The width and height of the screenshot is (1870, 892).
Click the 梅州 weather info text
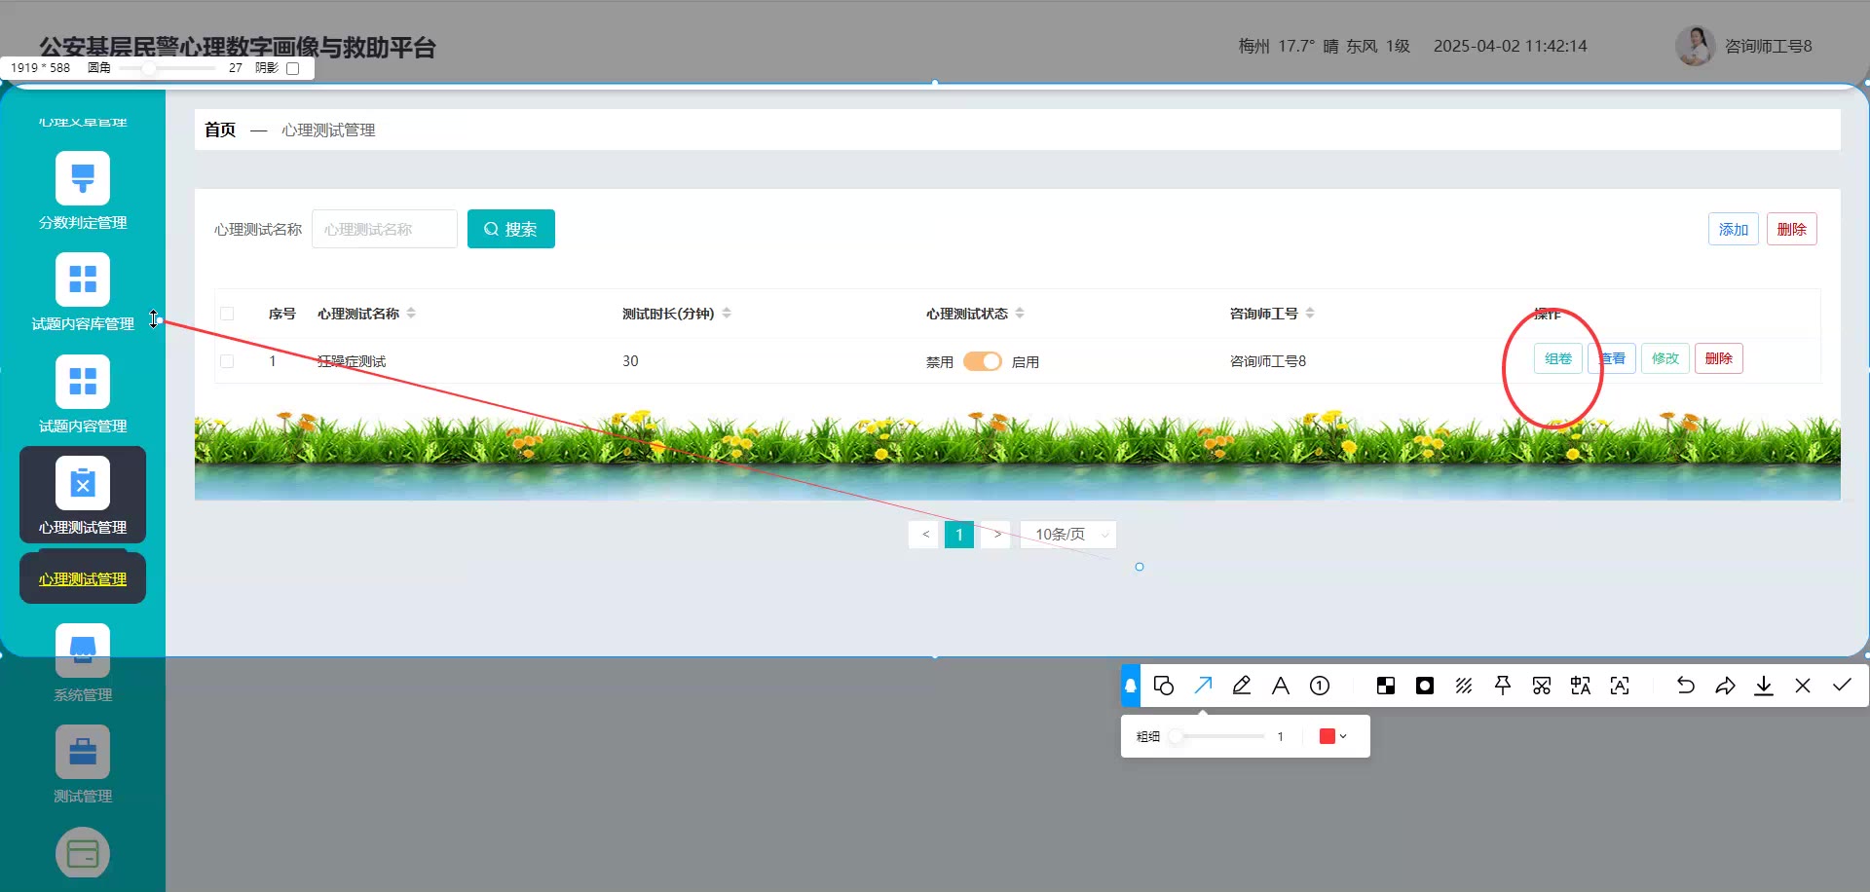(1325, 46)
